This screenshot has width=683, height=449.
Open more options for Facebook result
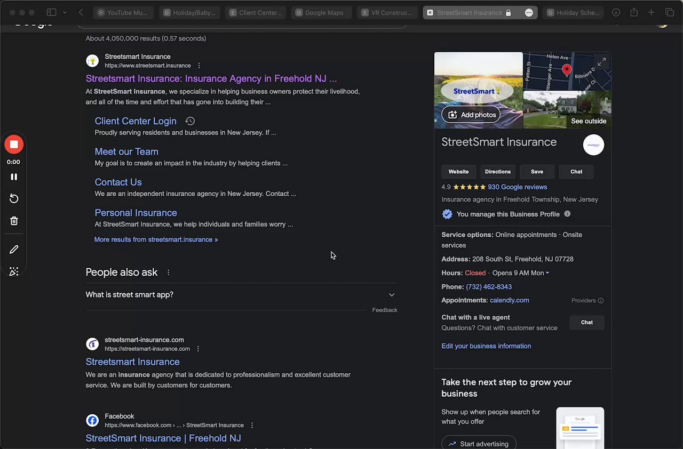tap(252, 425)
